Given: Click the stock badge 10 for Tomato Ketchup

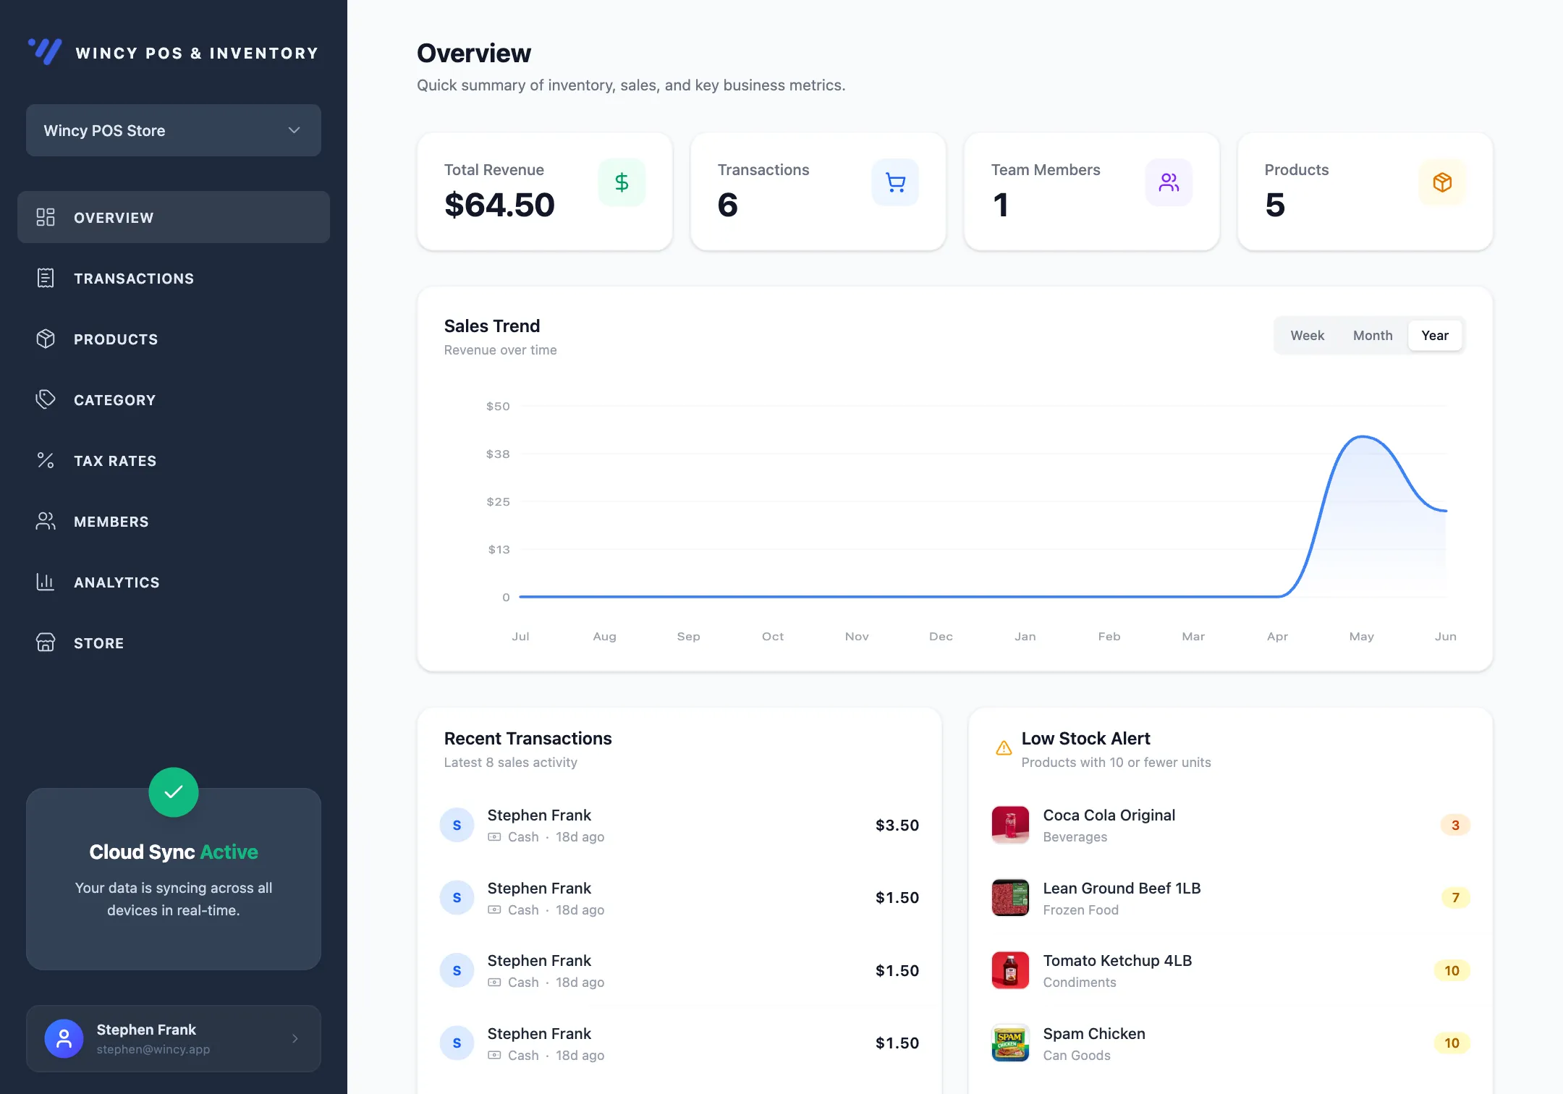Looking at the screenshot, I should tap(1452, 970).
